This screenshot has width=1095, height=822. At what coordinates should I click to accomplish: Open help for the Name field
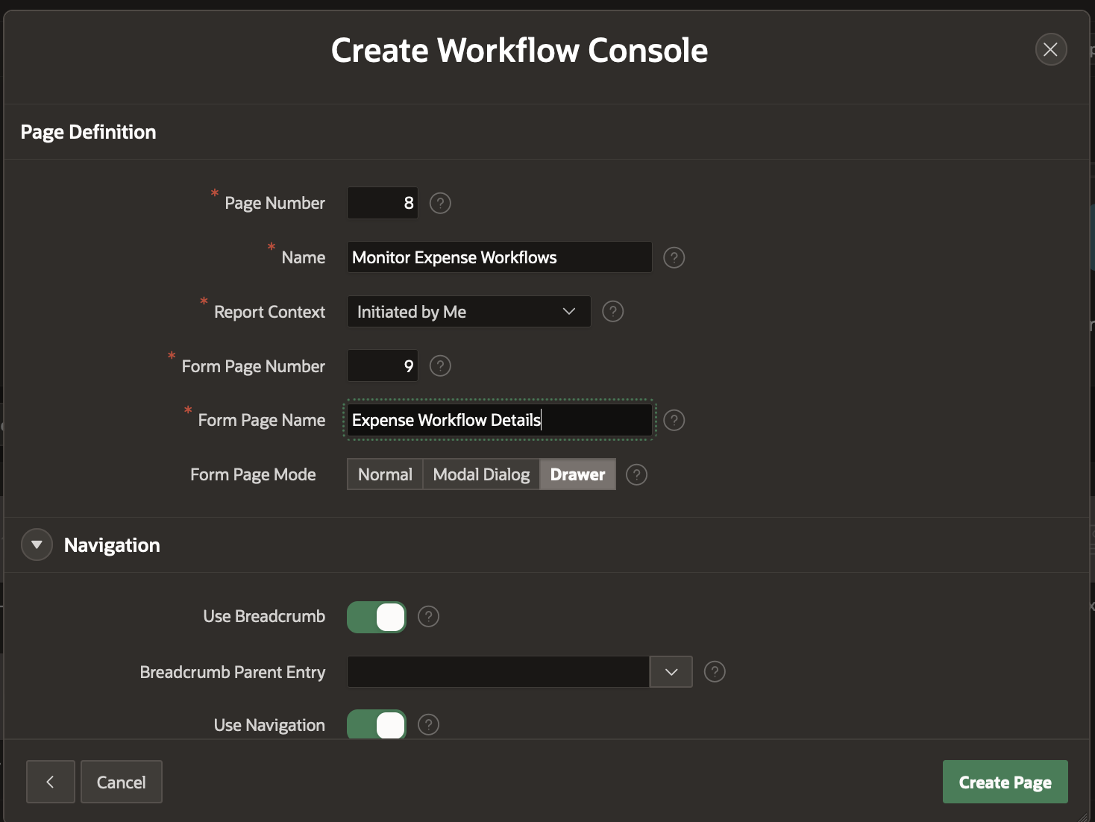pyautogui.click(x=674, y=257)
